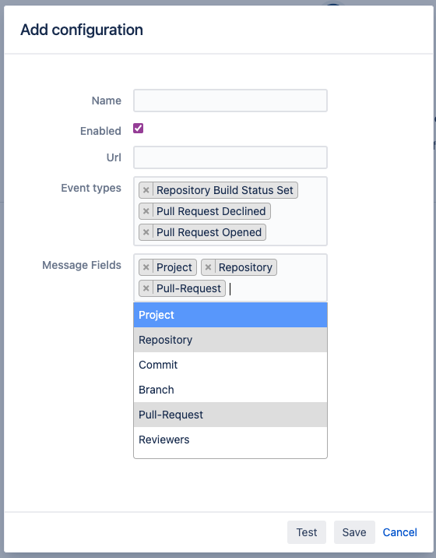Focus the Name input field
The height and width of the screenshot is (558, 436).
point(230,101)
